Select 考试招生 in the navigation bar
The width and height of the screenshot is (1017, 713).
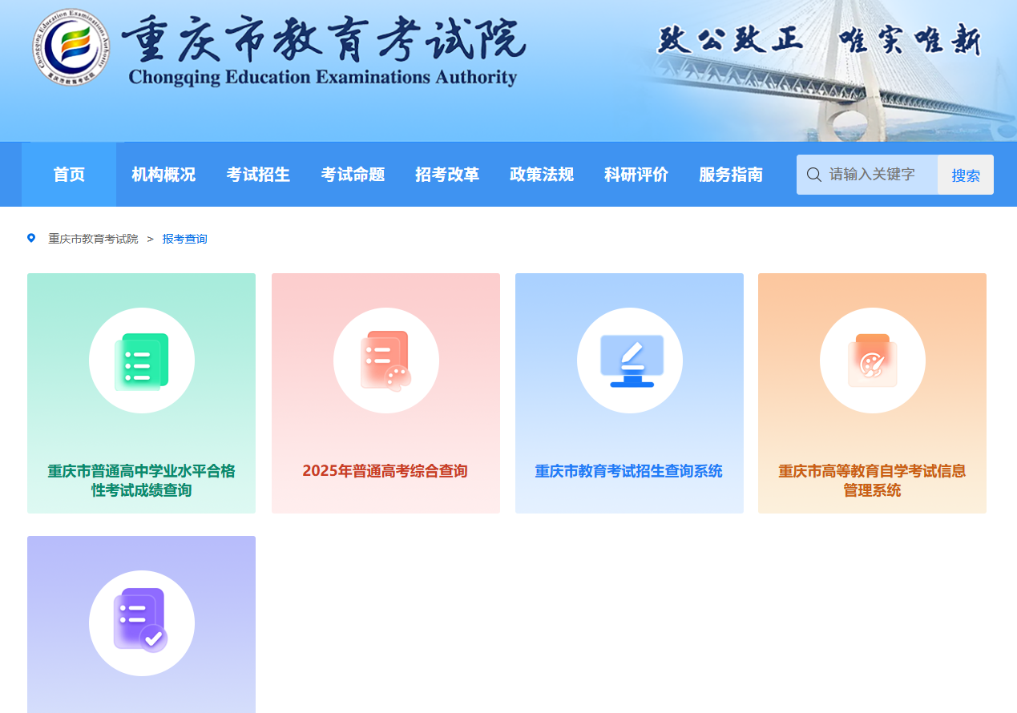click(258, 175)
